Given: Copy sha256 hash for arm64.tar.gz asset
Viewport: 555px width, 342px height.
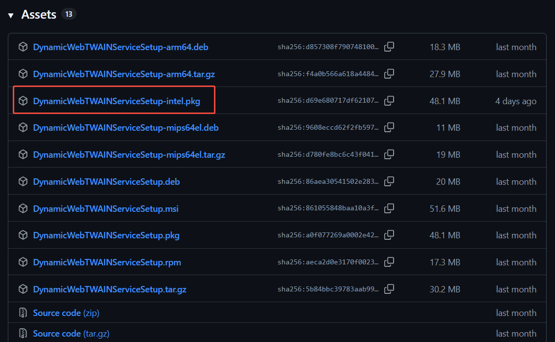Looking at the screenshot, I should (389, 74).
